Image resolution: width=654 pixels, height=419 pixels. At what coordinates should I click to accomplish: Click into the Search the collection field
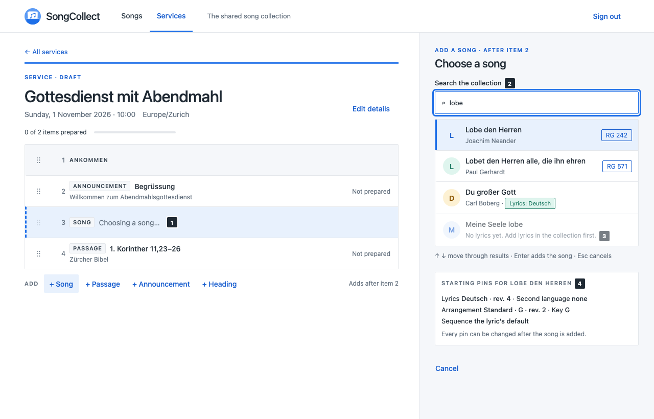coord(536,103)
